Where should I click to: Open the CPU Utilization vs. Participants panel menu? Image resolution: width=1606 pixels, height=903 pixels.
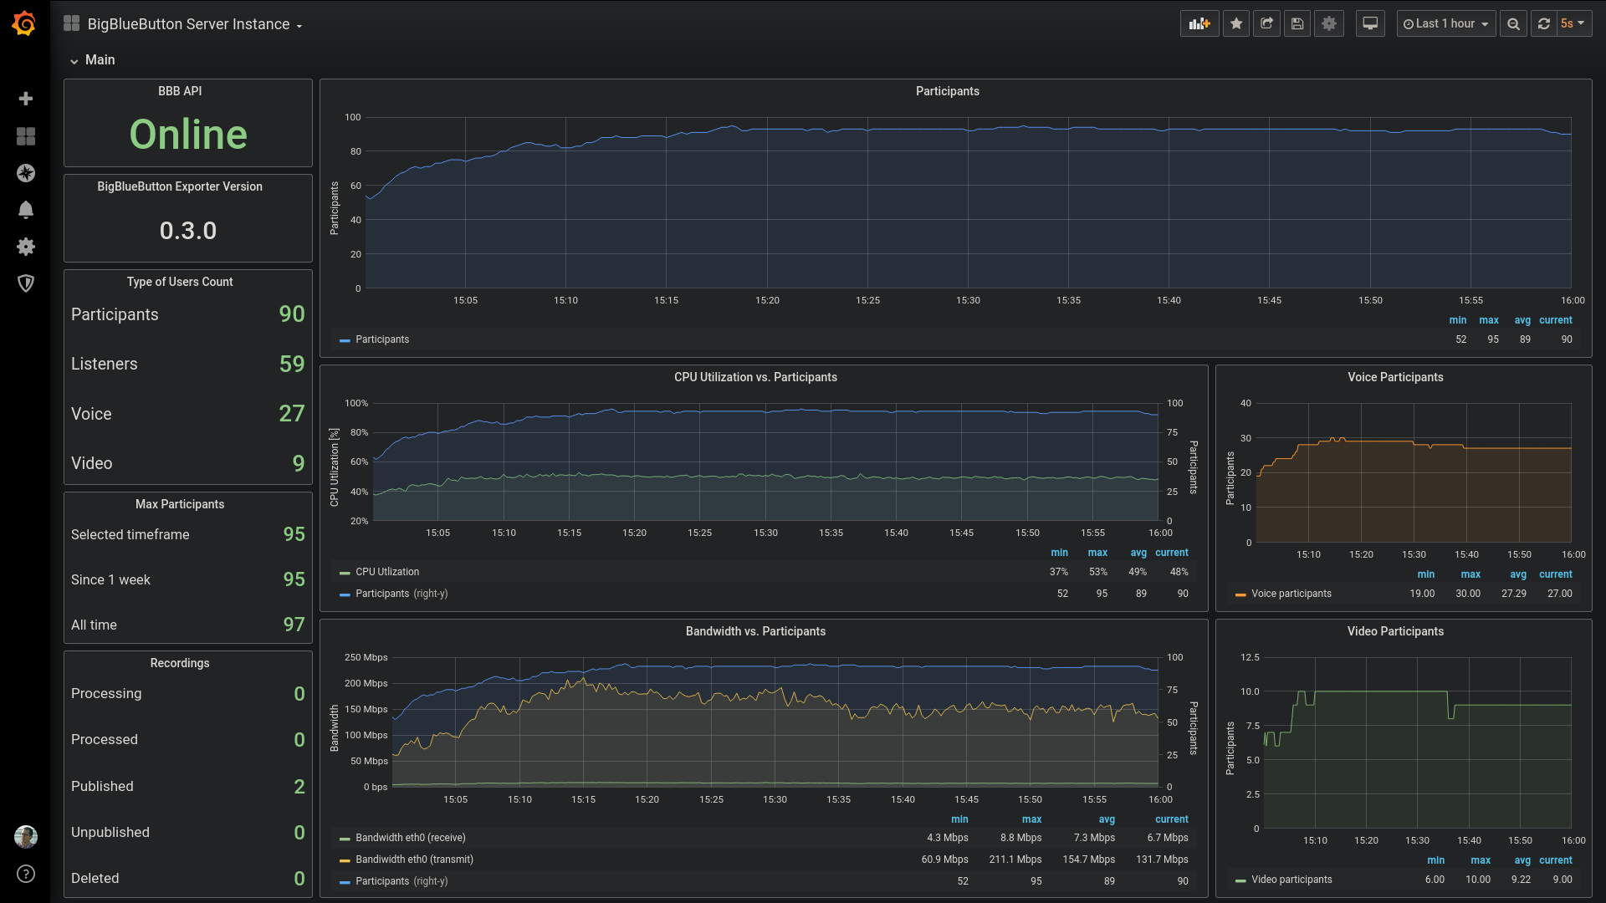[x=755, y=377]
